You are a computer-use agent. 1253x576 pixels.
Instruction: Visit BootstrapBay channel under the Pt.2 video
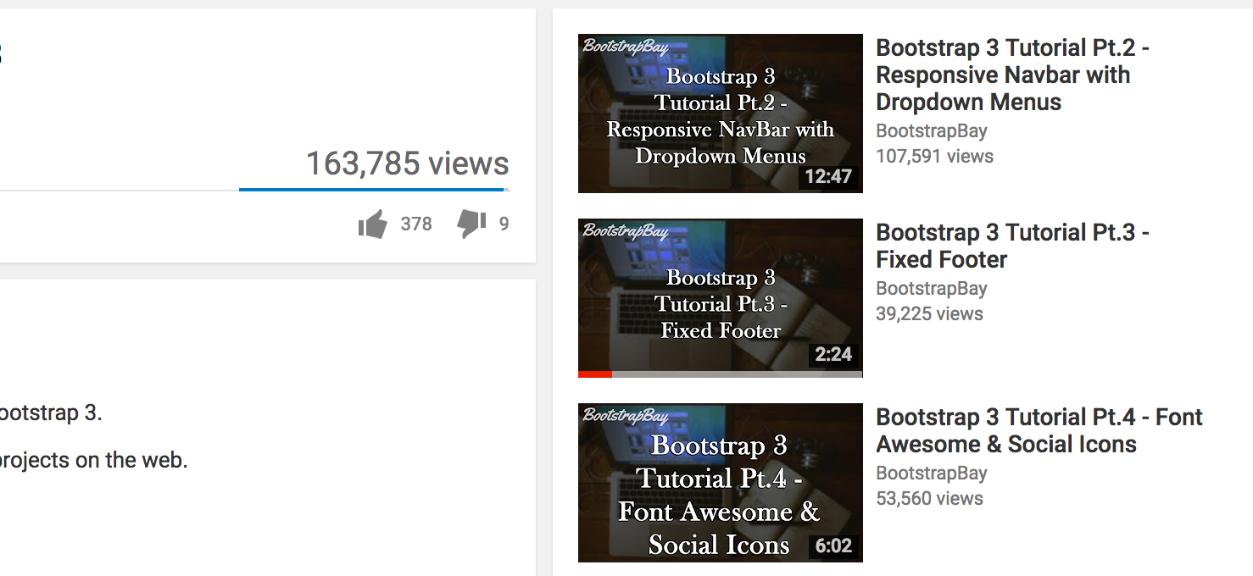click(x=932, y=131)
